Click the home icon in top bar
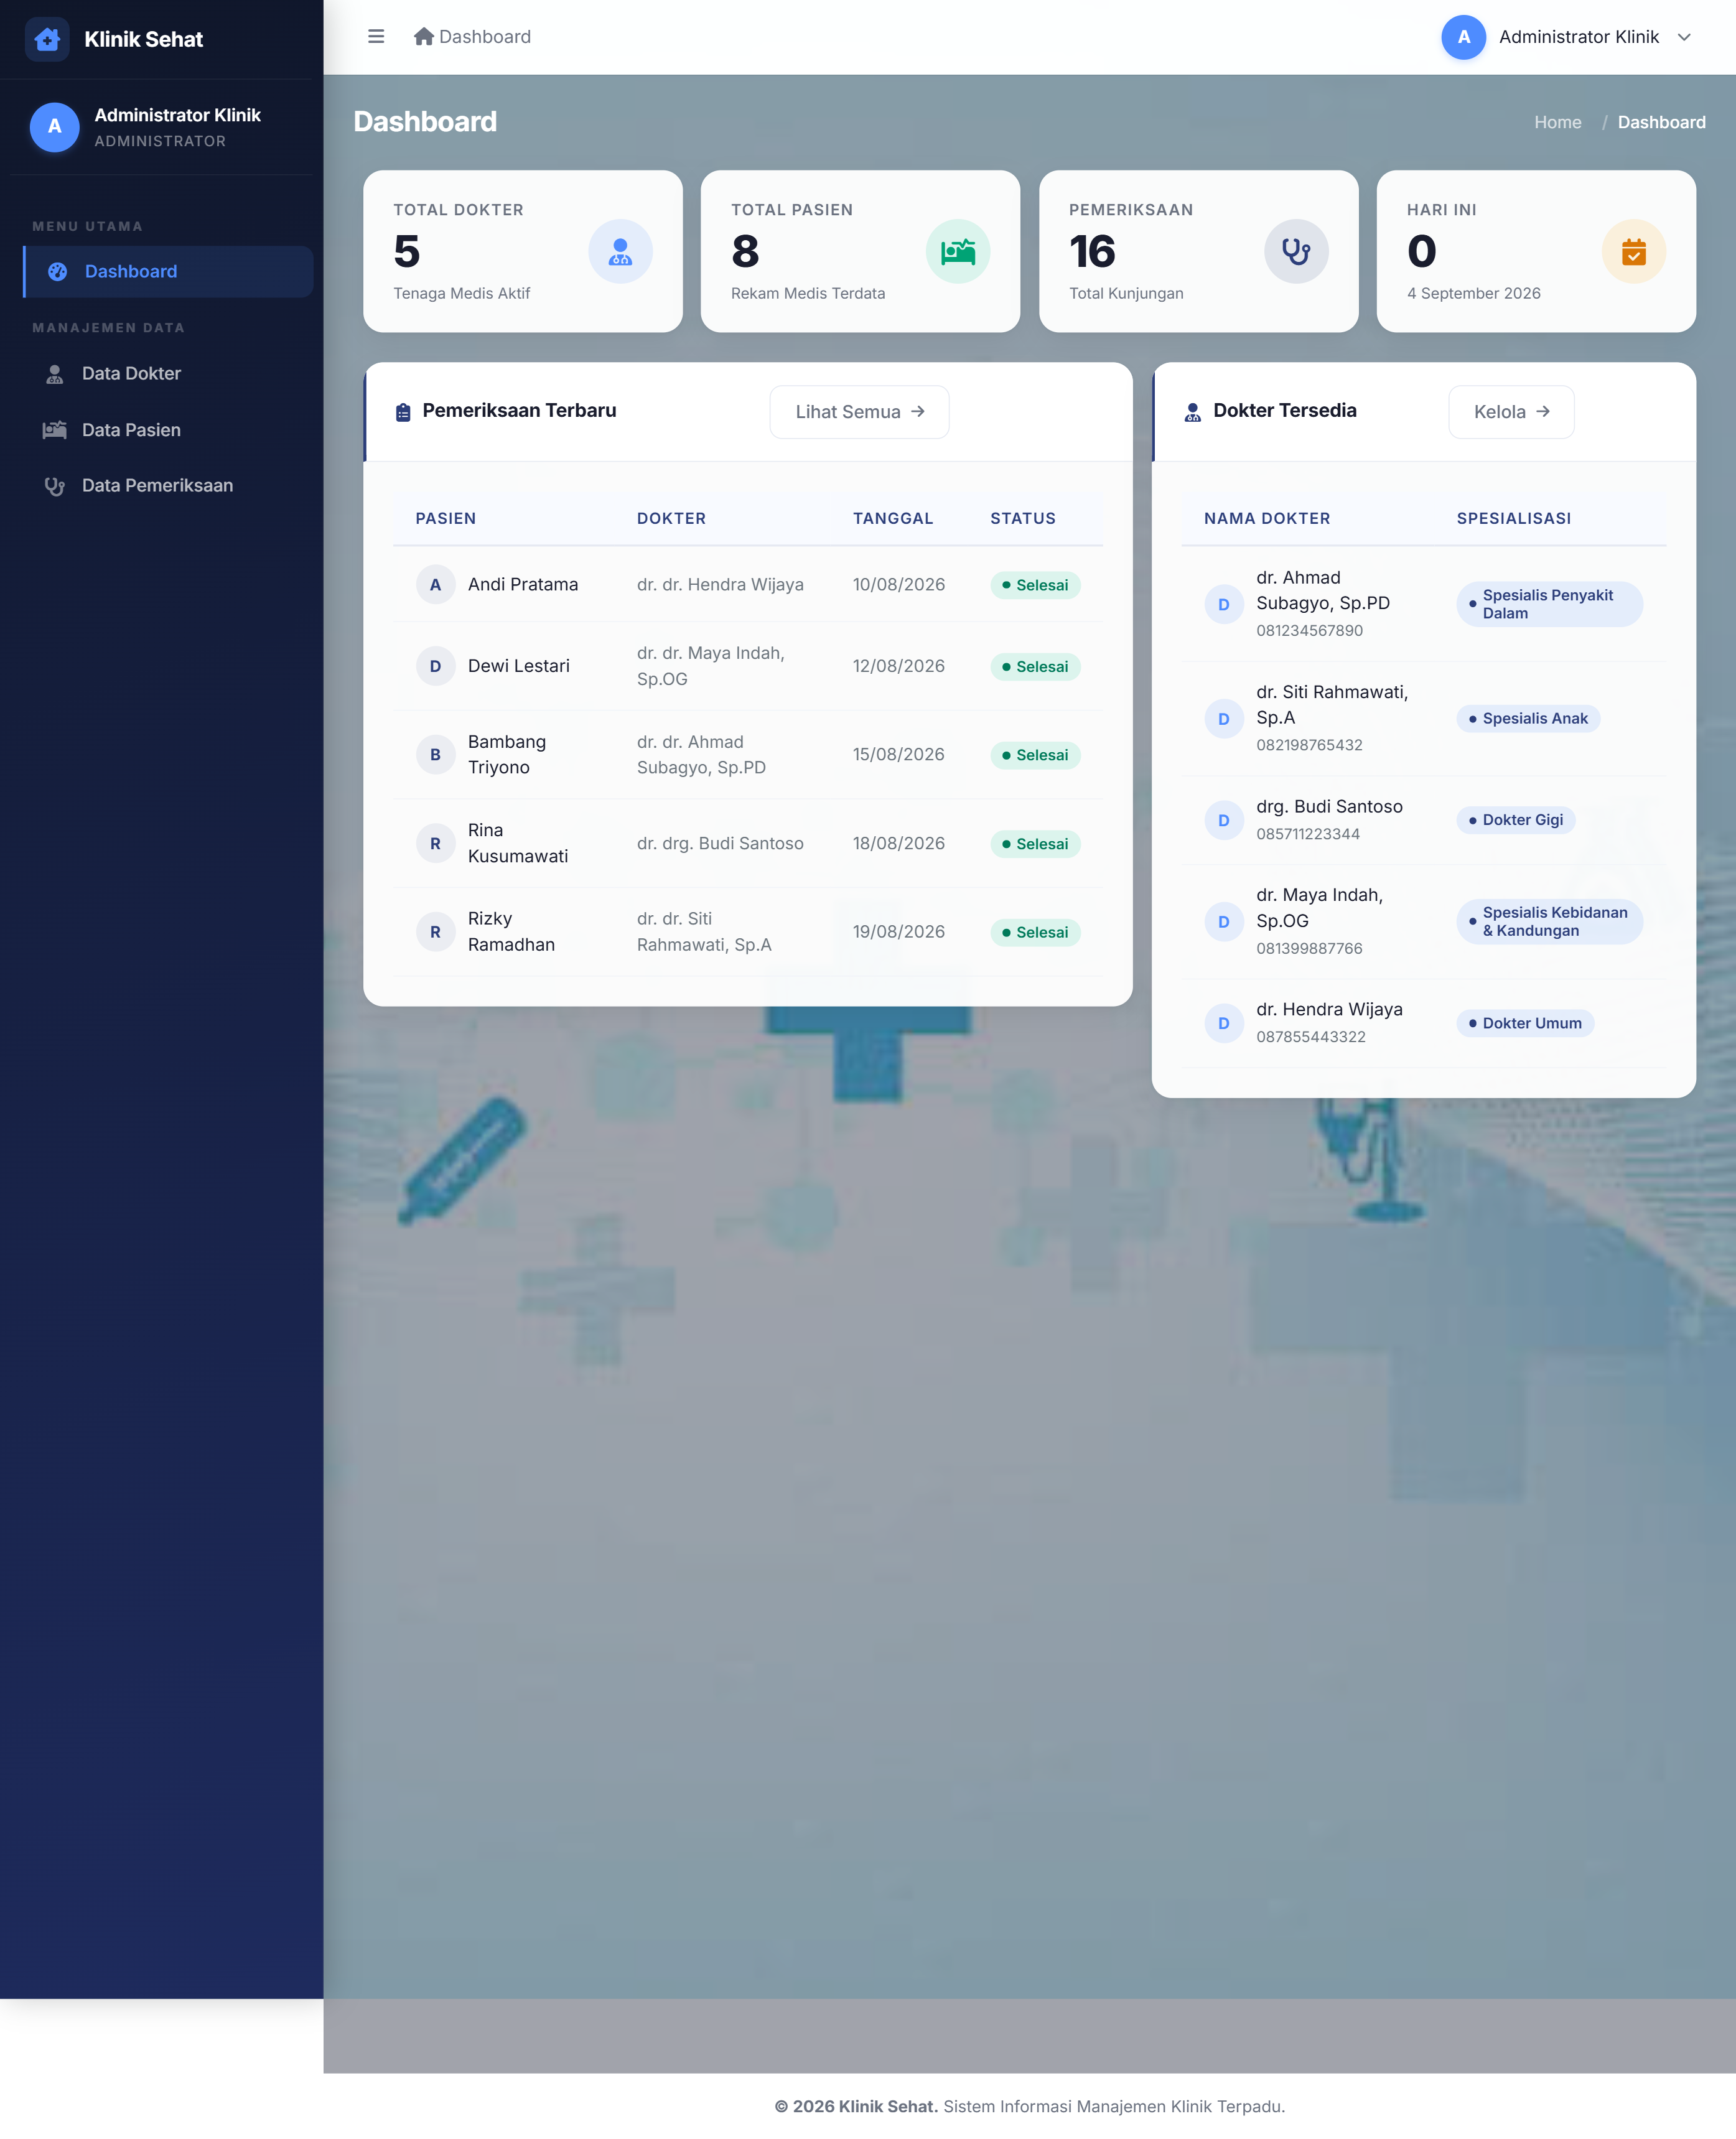Image resolution: width=1736 pixels, height=2139 pixels. point(424,37)
